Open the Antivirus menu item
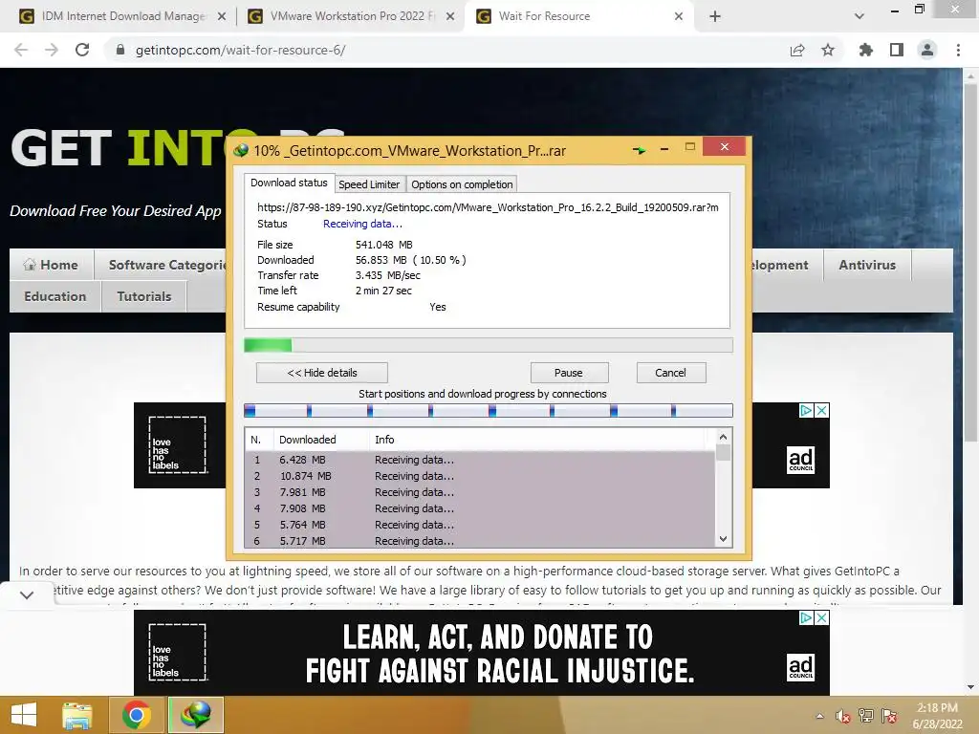Image resolution: width=979 pixels, height=734 pixels. coord(867,265)
